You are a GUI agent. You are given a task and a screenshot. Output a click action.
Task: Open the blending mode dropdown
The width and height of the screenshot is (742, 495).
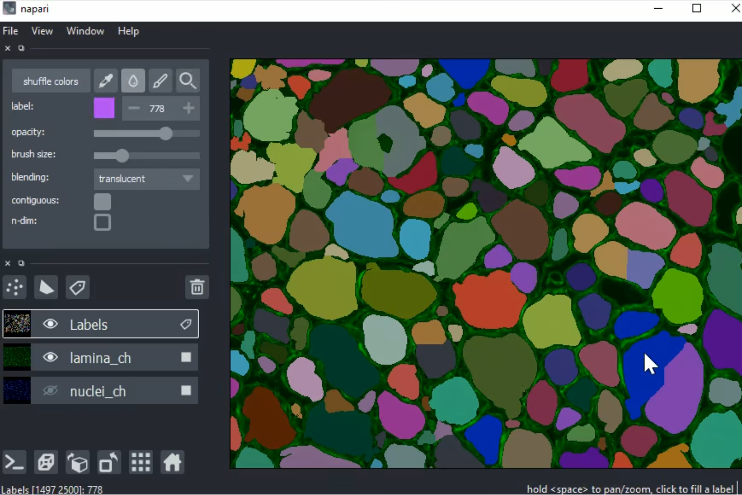tap(146, 179)
